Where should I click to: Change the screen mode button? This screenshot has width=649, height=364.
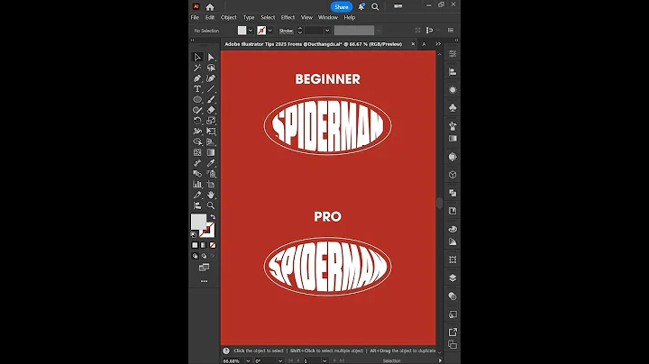(x=204, y=268)
